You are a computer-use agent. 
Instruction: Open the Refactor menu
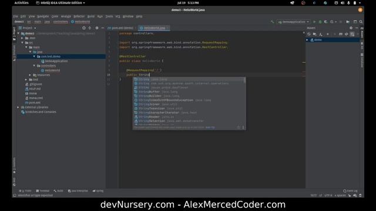(79, 16)
